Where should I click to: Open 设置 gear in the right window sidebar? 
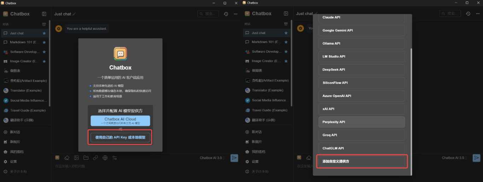point(247,161)
